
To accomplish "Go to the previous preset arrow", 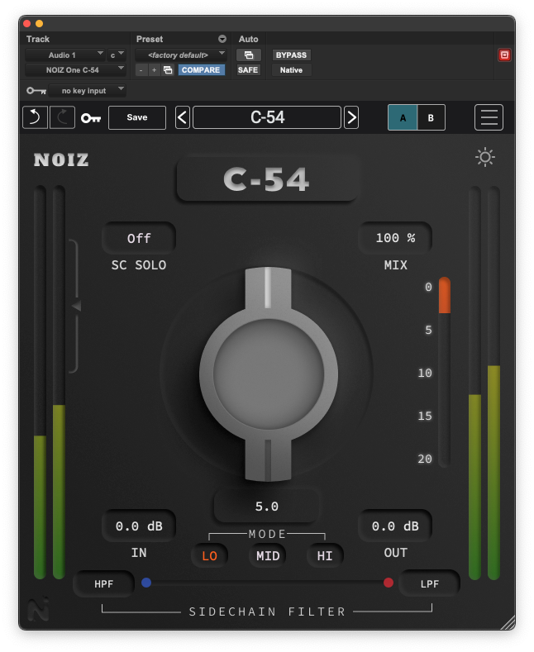I will (x=183, y=117).
